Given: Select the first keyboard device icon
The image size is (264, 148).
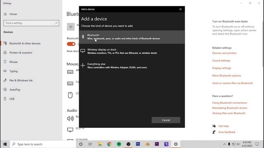Looking at the screenshot, I should coord(70,72).
